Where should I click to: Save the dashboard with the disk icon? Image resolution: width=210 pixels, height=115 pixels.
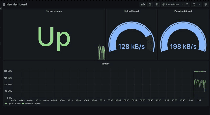[x=150, y=4]
